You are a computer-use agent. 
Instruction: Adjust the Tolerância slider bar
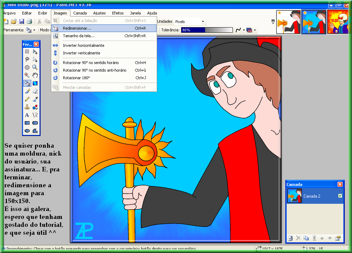207,30
